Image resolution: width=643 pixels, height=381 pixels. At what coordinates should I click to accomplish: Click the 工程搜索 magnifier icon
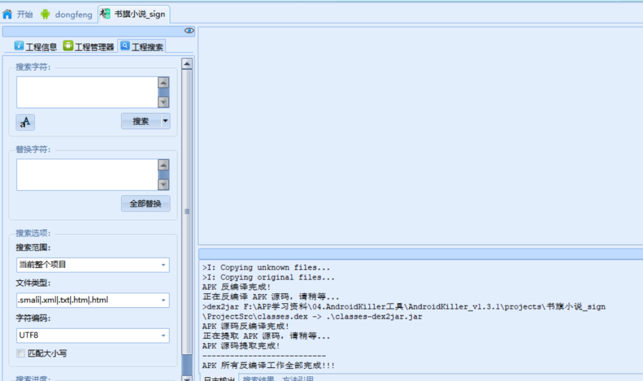[x=125, y=45]
